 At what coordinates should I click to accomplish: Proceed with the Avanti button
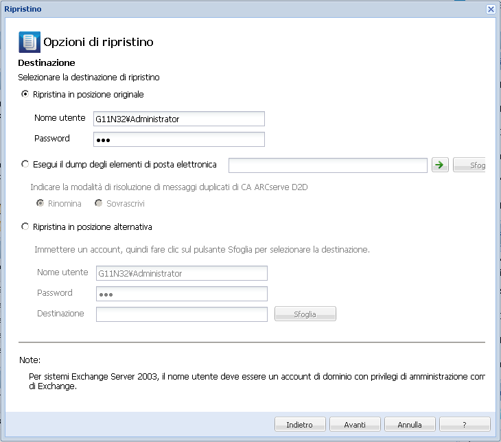pyautogui.click(x=355, y=424)
